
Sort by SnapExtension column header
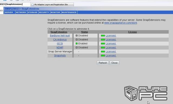coord(59,32)
